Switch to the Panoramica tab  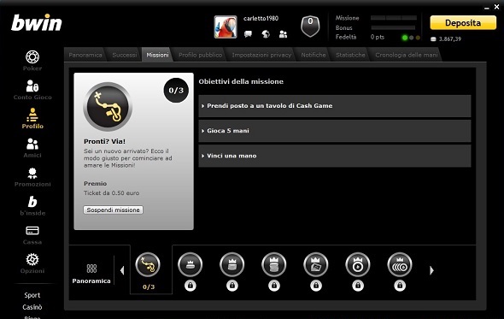[85, 55]
